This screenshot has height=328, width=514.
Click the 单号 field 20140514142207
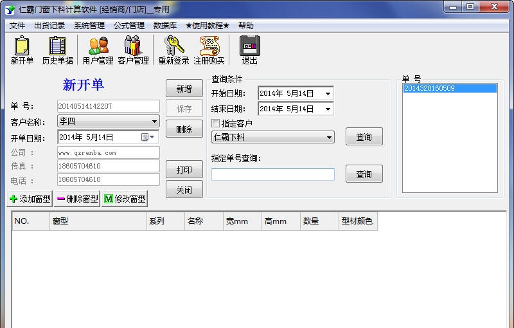pyautogui.click(x=108, y=106)
